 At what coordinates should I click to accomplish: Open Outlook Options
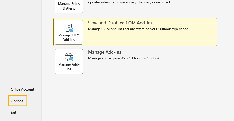(17, 101)
